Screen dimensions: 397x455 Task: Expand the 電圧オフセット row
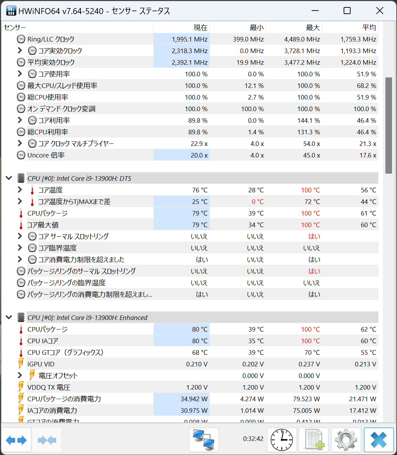[x=20, y=376]
